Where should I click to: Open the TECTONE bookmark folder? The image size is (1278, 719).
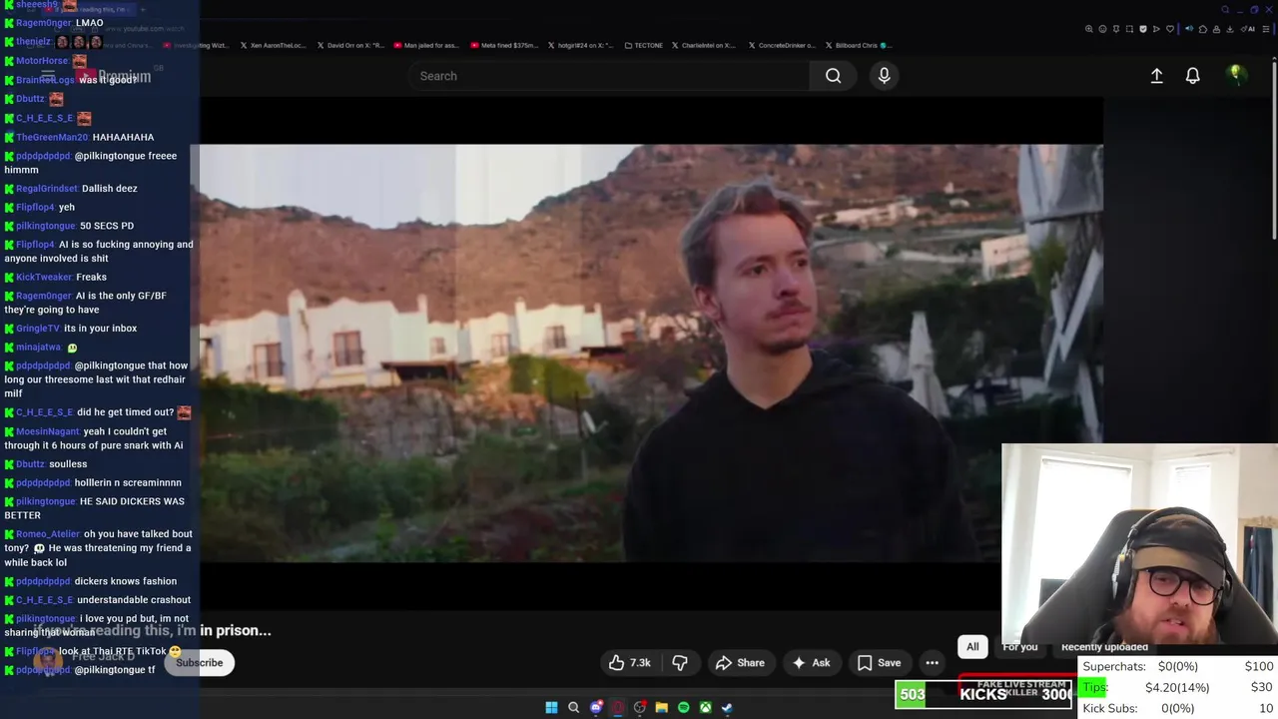click(643, 45)
